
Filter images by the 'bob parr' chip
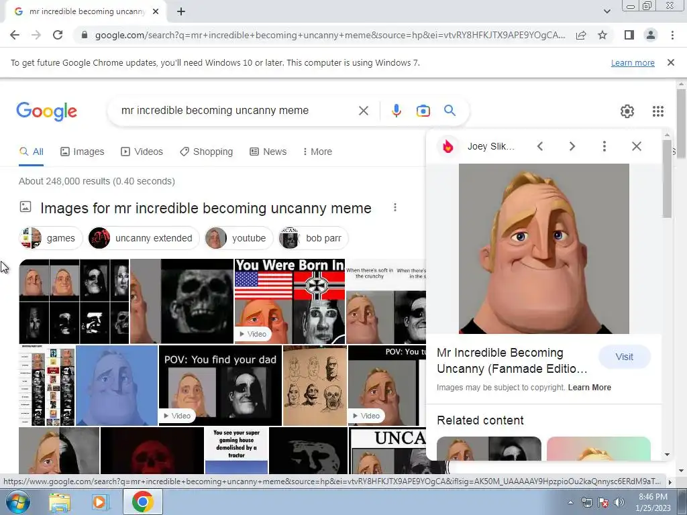click(313, 238)
